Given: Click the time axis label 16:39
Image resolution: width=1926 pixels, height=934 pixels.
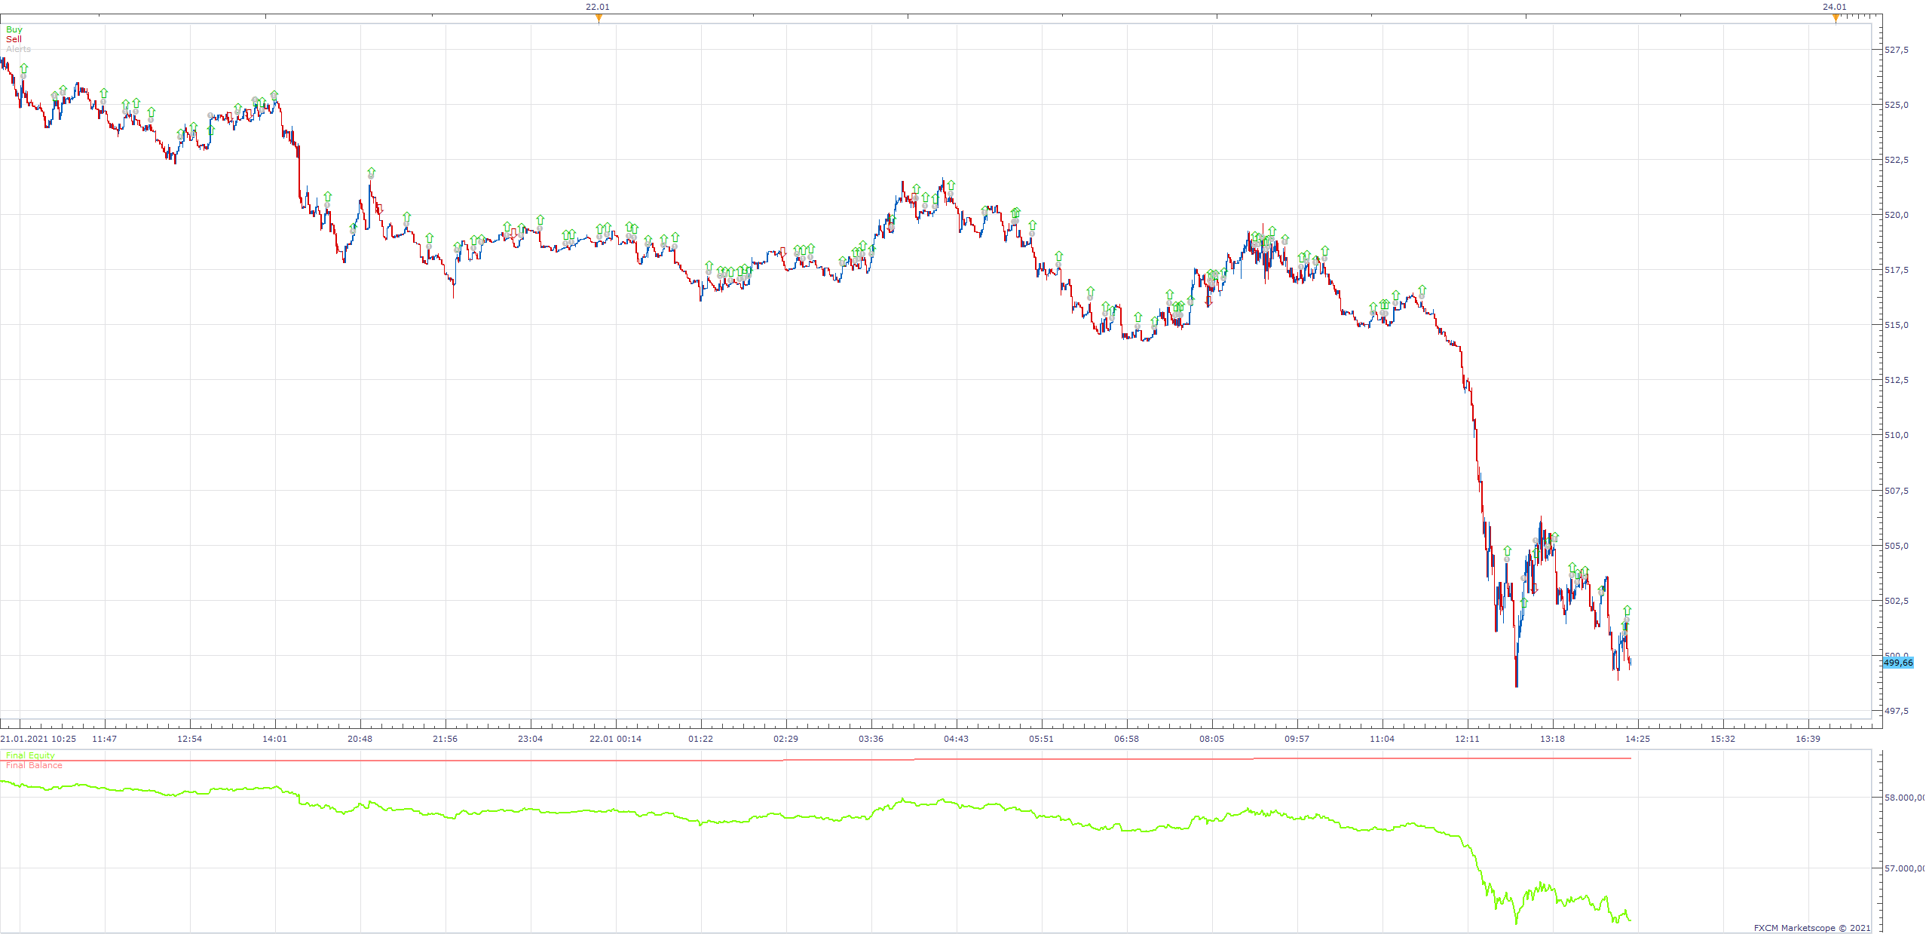Looking at the screenshot, I should click(x=1808, y=739).
